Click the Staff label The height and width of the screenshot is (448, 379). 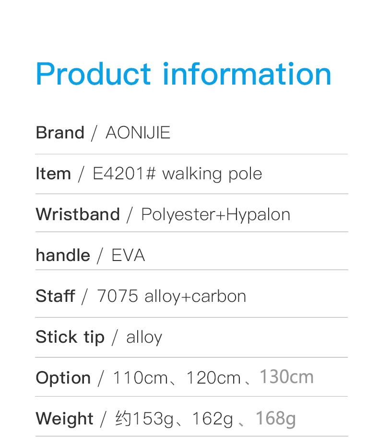[x=55, y=296]
